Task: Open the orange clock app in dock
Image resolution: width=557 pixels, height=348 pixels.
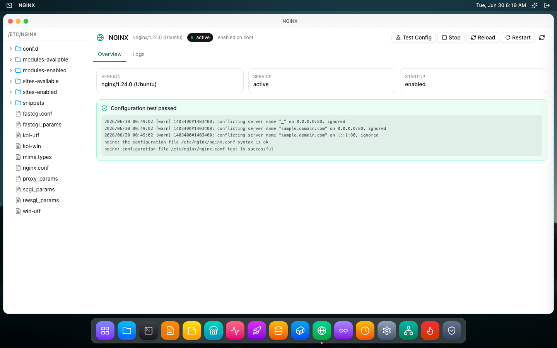Action: [x=365, y=331]
